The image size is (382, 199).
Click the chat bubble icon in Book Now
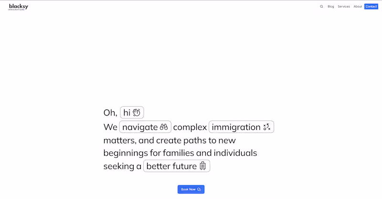click(199, 189)
